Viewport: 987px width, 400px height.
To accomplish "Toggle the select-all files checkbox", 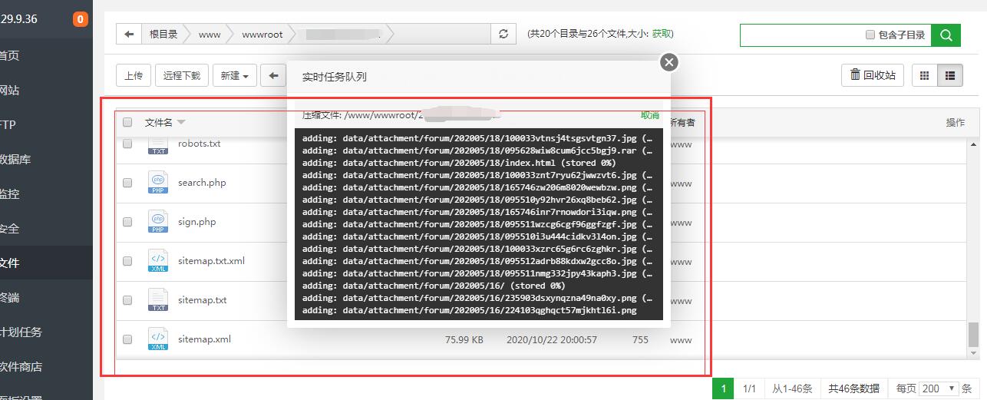I will point(127,122).
